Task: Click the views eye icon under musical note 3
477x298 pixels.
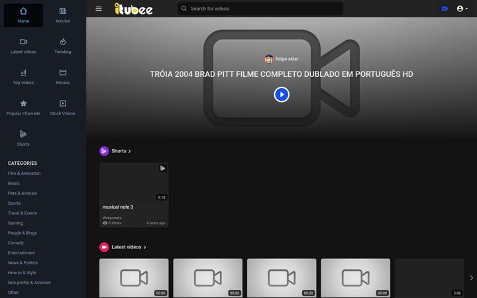Action: coord(105,223)
